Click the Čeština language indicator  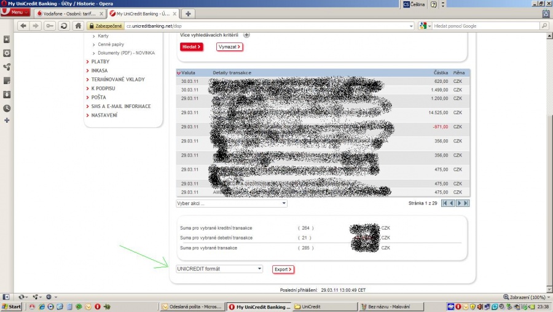pyautogui.click(x=414, y=4)
